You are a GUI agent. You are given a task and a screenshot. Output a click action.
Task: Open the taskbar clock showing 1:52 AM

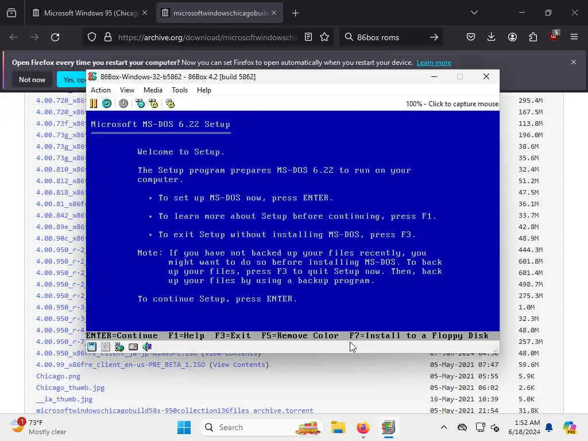pos(524,427)
